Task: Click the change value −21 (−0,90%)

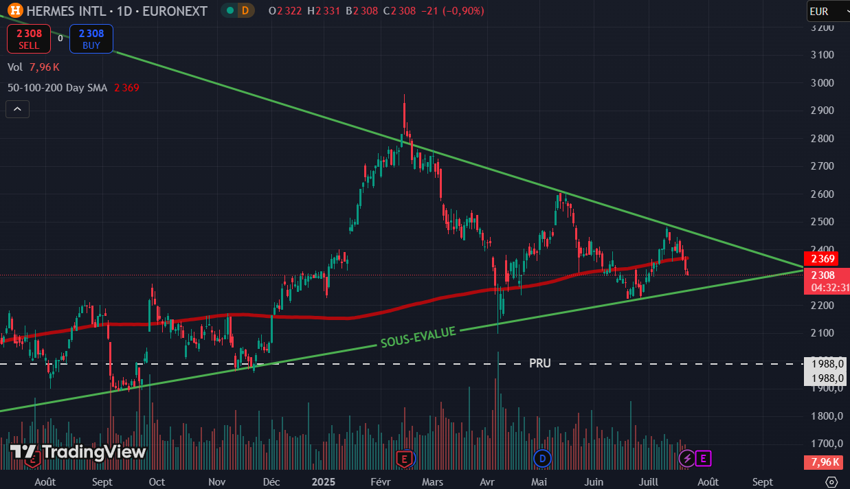Action: tap(452, 11)
